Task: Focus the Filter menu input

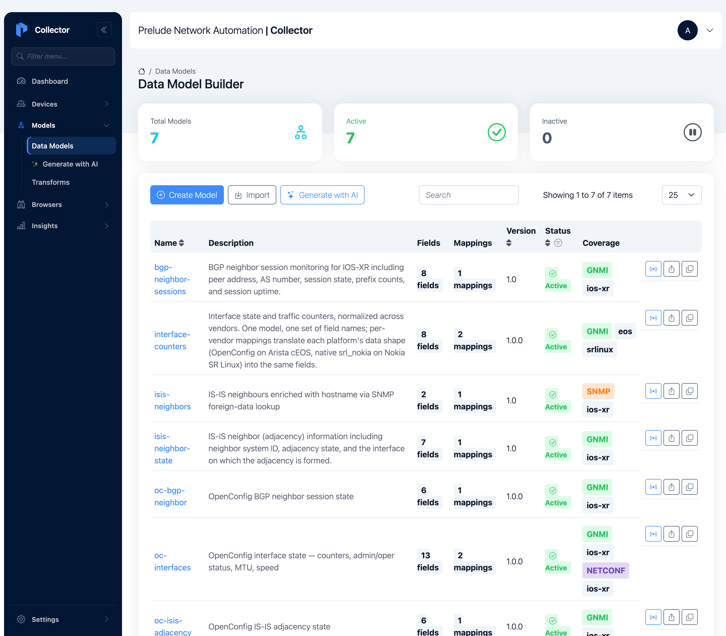Action: point(63,57)
